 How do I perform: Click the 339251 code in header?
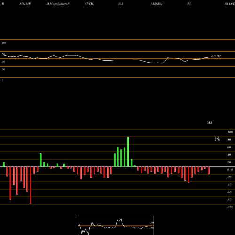(157, 4)
